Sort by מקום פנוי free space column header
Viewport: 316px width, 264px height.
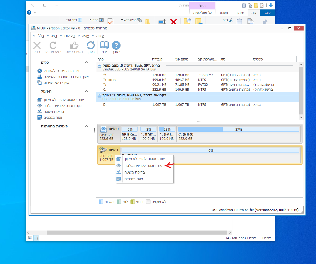(184, 59)
